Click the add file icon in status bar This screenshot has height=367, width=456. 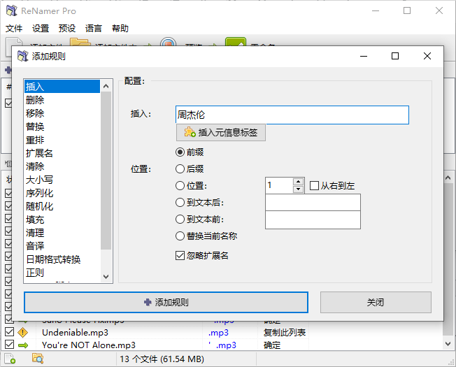10,359
